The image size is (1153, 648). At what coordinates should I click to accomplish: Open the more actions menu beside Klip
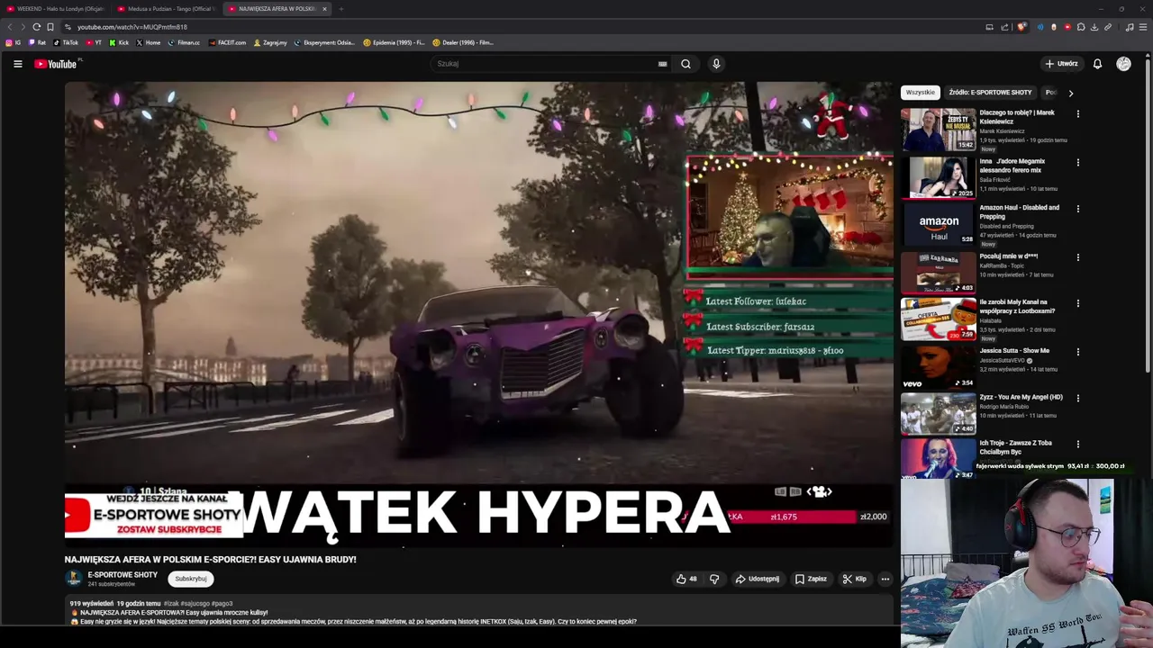click(885, 579)
